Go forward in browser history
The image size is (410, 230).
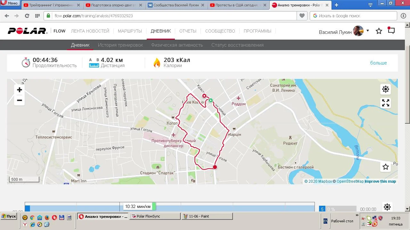coord(17,16)
